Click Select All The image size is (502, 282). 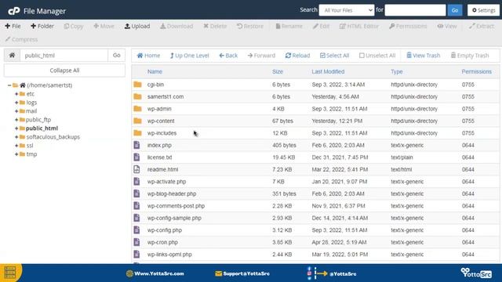coord(334,56)
